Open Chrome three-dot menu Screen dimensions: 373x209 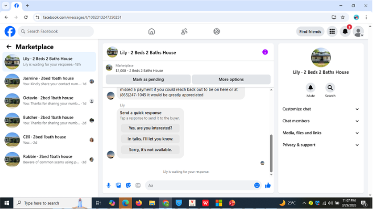point(366,17)
